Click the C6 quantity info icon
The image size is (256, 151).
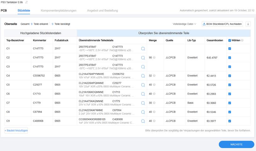point(154,94)
